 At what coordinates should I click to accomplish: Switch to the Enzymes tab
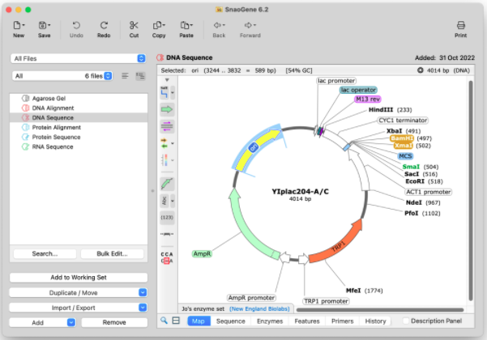270,321
